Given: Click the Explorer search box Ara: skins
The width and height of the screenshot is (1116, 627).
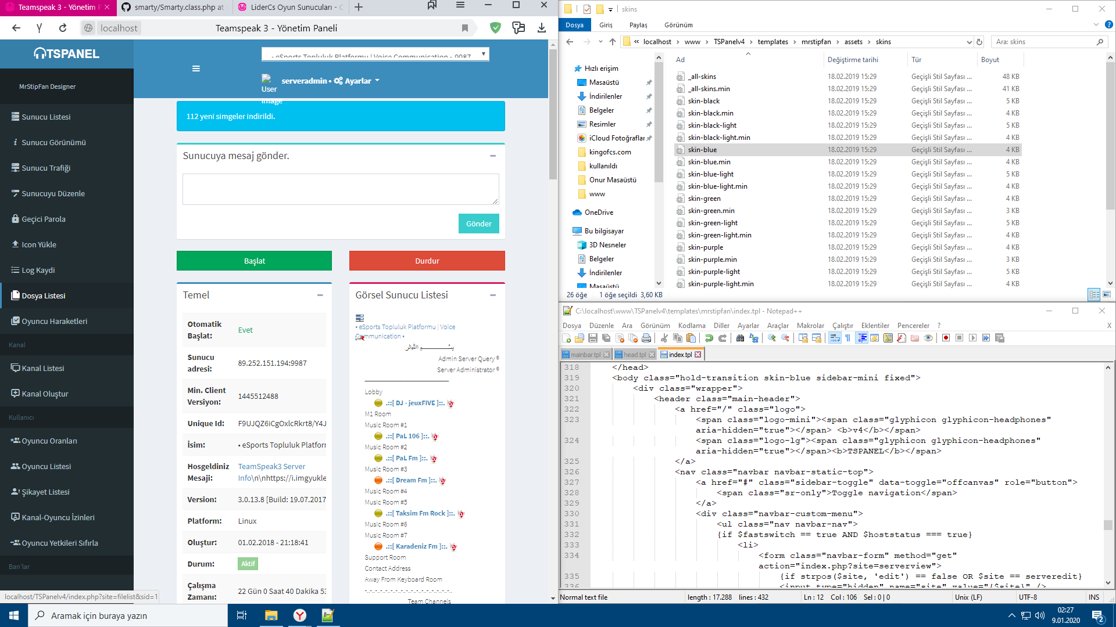Looking at the screenshot, I should 1048,42.
